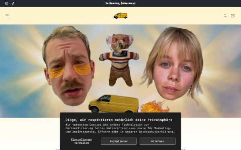Click the Akzeptieren cookie button
The height and width of the screenshot is (150, 241).
tap(118, 141)
